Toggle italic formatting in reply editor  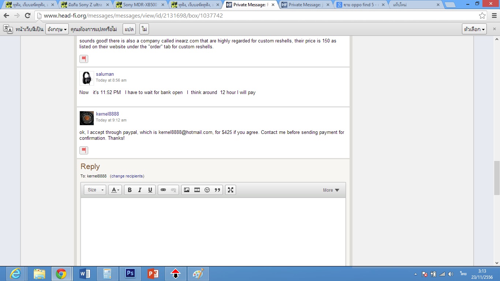tap(140, 190)
